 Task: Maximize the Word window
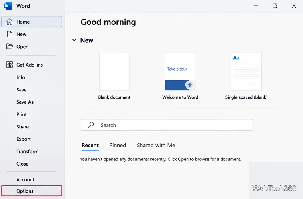coord(275,6)
